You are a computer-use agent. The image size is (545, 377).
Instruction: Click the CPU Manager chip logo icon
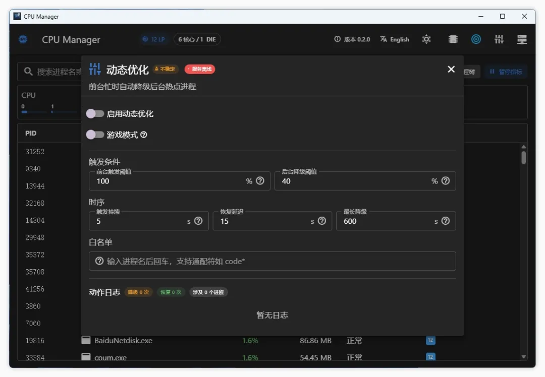tap(23, 39)
